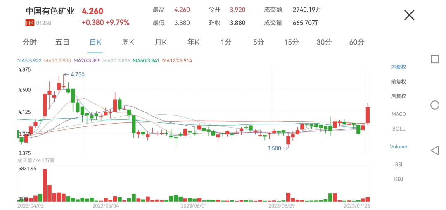Image resolution: width=446 pixels, height=210 pixels.
Task: Click the 4.750 high price marker
Action: 74,74
